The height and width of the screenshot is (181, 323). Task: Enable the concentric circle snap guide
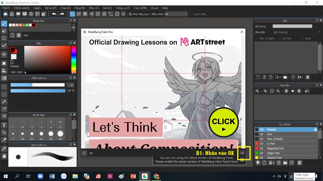click(104, 14)
